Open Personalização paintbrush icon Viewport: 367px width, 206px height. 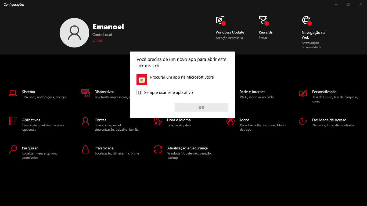pos(303,93)
